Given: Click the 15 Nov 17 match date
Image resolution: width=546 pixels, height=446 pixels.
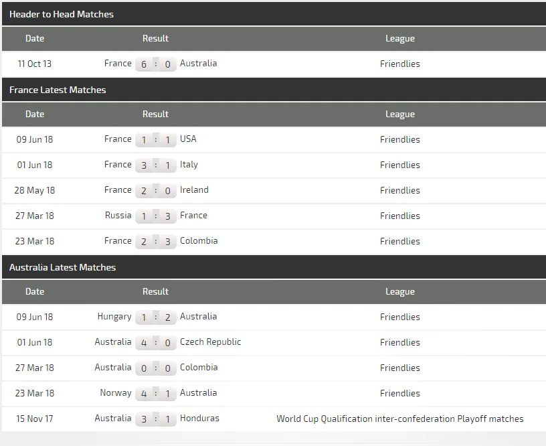Looking at the screenshot, I should 35,419.
